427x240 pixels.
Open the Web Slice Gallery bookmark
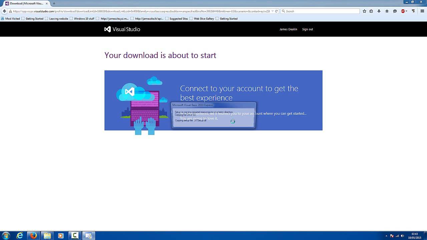click(202, 19)
